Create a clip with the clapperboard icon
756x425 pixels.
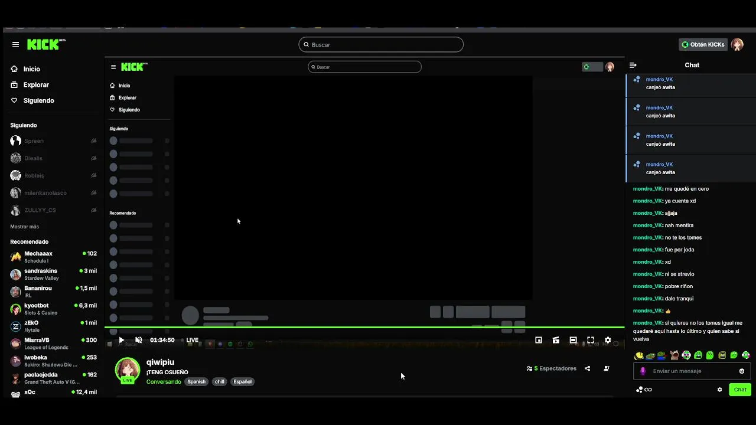tap(556, 340)
